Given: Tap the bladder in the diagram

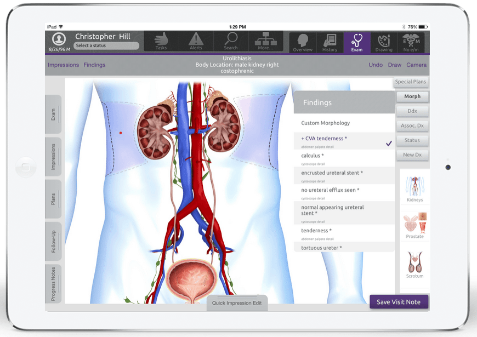Looking at the screenshot, I should 192,279.
